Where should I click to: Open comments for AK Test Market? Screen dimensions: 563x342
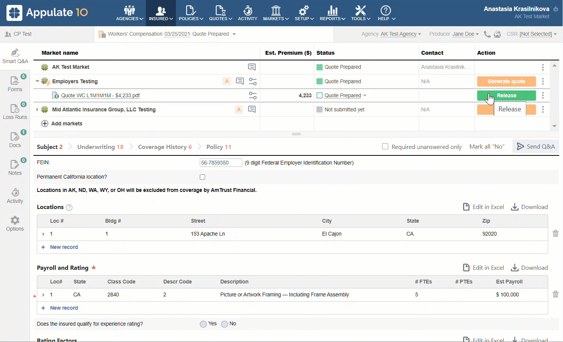pyautogui.click(x=252, y=67)
